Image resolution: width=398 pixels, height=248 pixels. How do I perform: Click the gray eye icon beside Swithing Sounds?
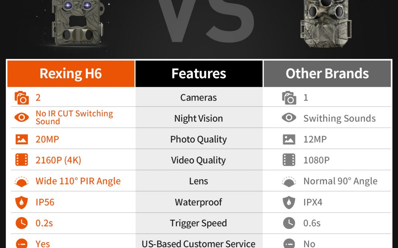click(x=289, y=118)
